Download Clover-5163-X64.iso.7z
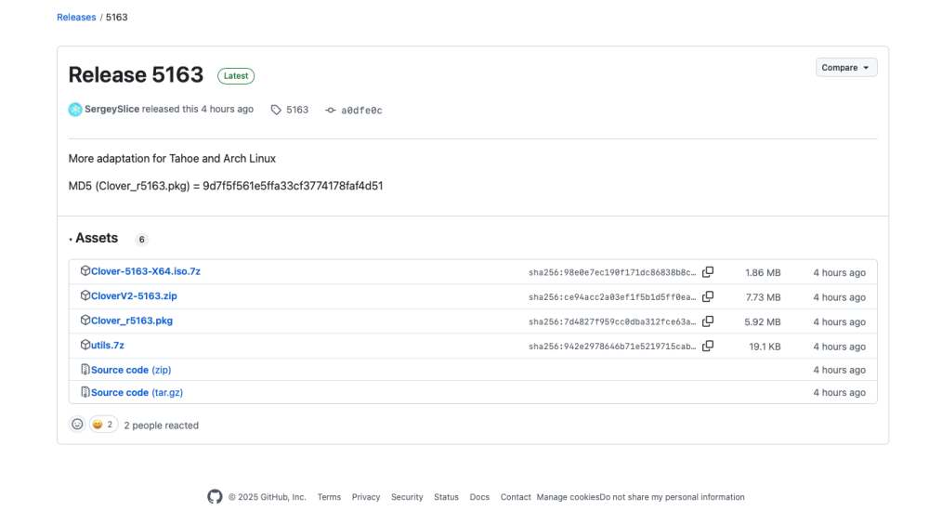Viewport: 929px width, 524px height. (146, 271)
